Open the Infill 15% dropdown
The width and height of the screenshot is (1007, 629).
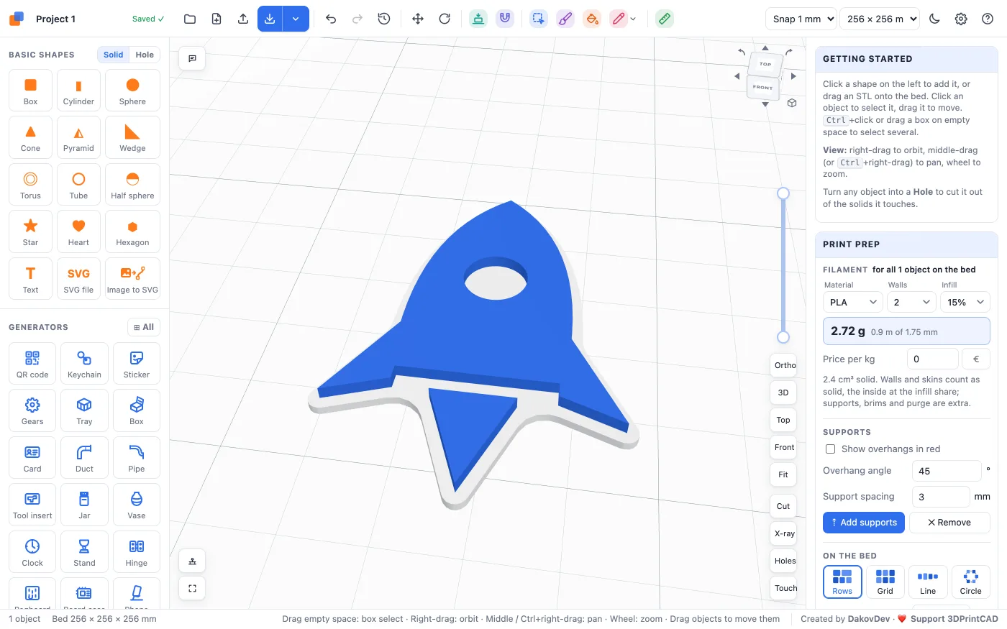coord(965,302)
